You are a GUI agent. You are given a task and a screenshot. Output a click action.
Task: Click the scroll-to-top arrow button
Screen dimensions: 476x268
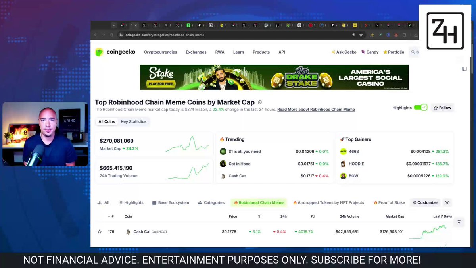pyautogui.click(x=459, y=222)
